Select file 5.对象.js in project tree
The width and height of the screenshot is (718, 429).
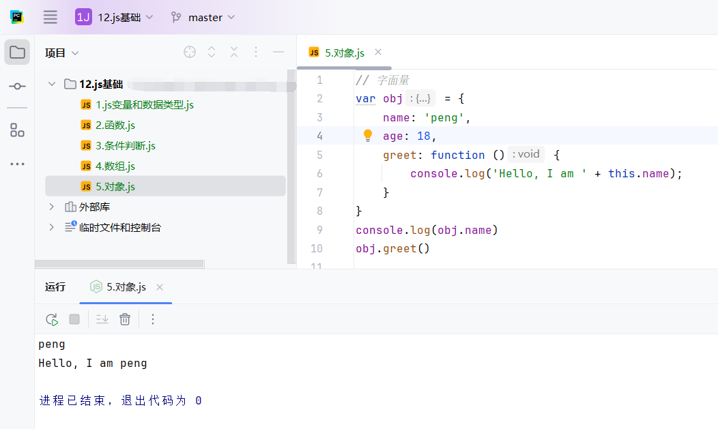click(x=165, y=187)
